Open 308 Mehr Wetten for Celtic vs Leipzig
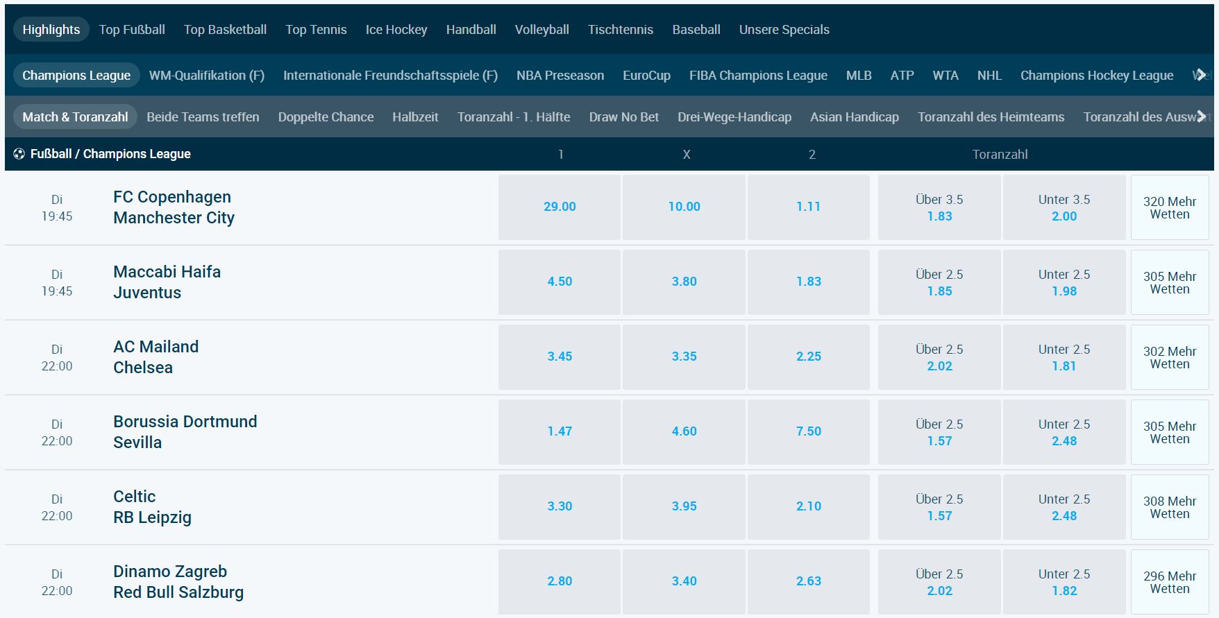The height and width of the screenshot is (618, 1219). pos(1170,506)
